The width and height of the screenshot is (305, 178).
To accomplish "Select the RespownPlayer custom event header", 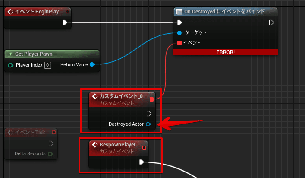I will [x=119, y=148].
